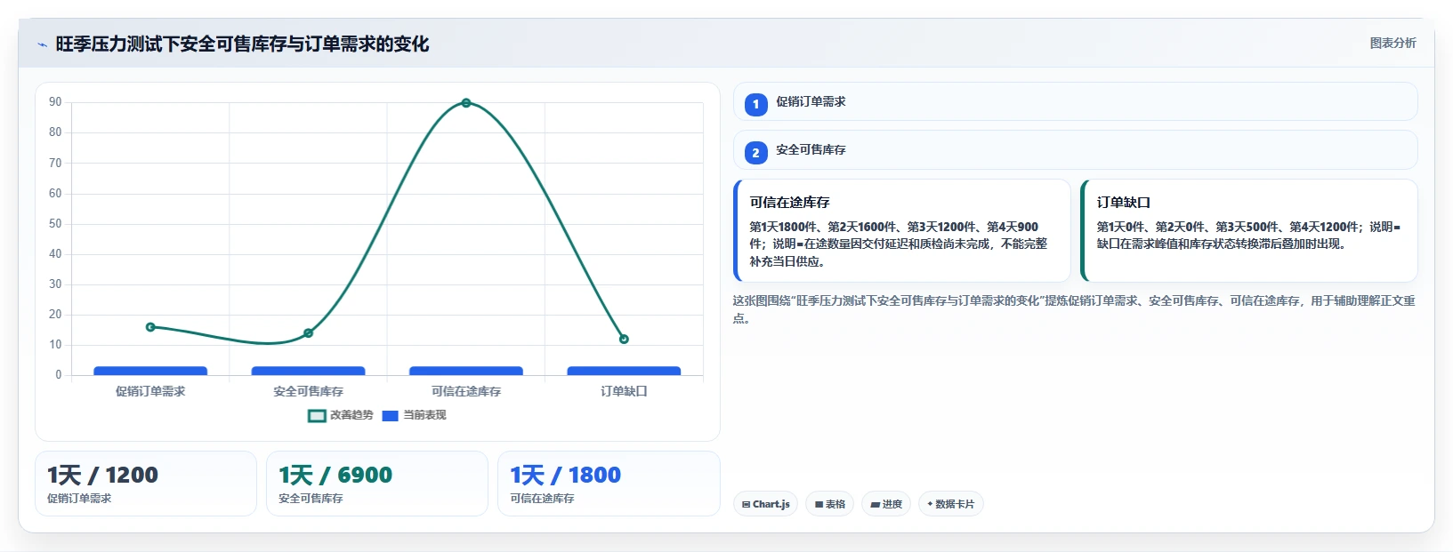Click the chart title 旺季压力测试下安全可售库存与订单需求的变化
The image size is (1453, 552).
tap(242, 44)
